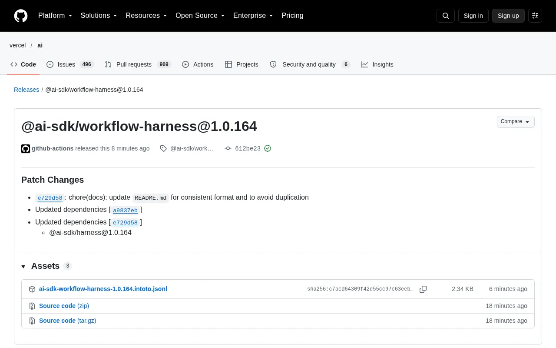Expand the Platform menu
The width and height of the screenshot is (556, 348).
(55, 16)
